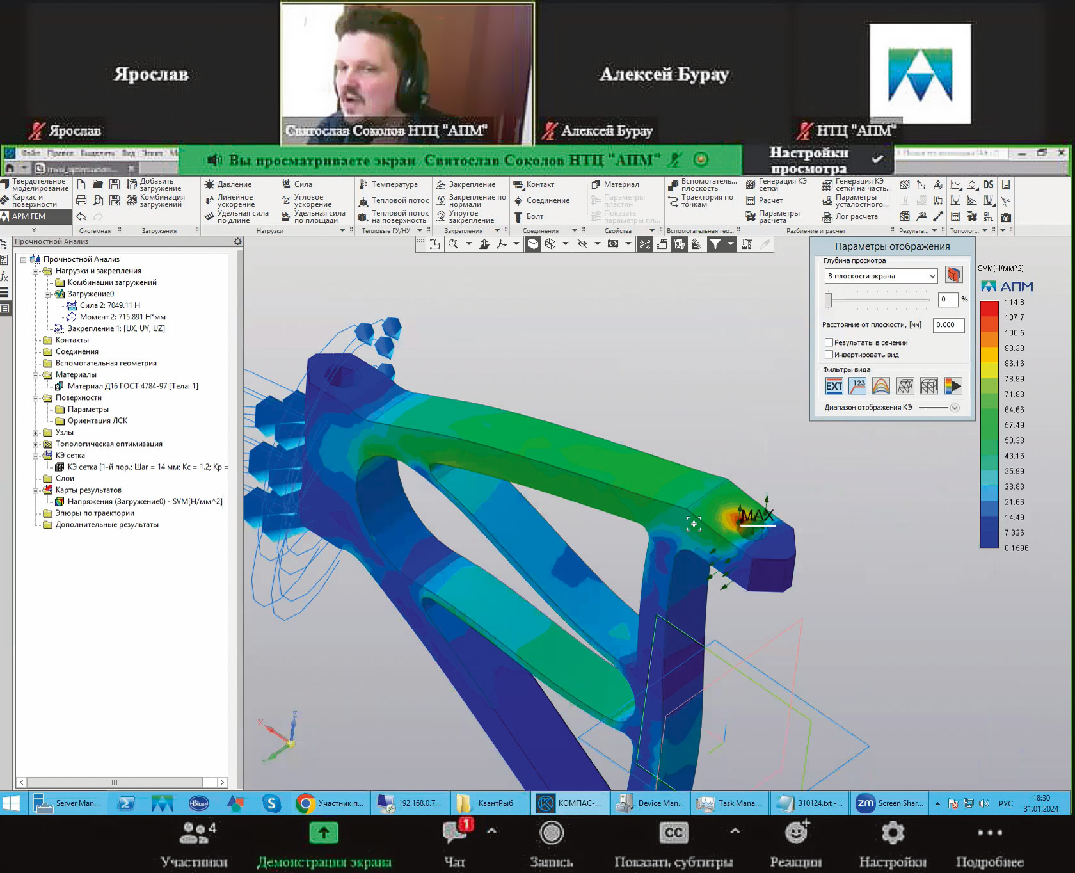This screenshot has width=1075, height=873.
Task: Click the Демонстрация экрана button
Action: point(324,845)
